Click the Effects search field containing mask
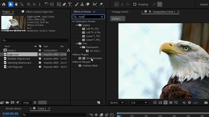This screenshot has width=209, height=117. pyautogui.click(x=88, y=17)
